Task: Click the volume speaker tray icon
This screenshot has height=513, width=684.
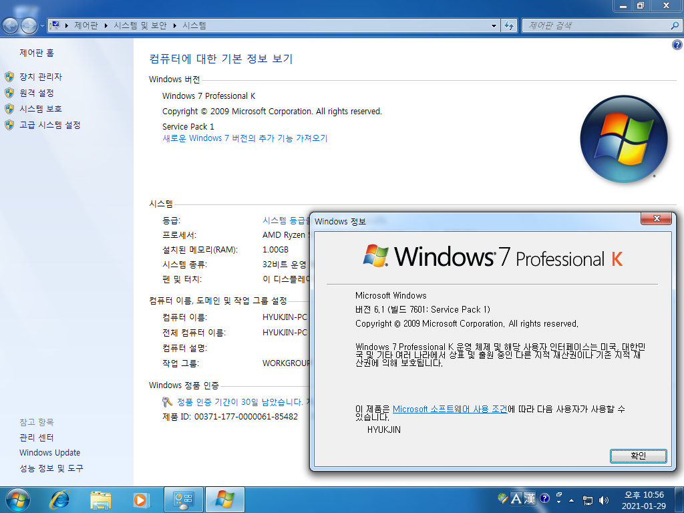Action: tap(604, 500)
